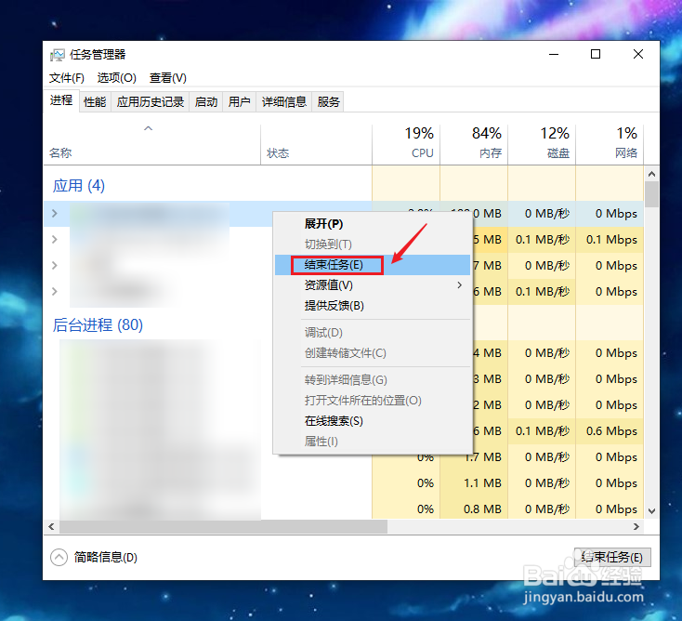This screenshot has width=682, height=621.
Task: Choose 在线搜索(S) in context menu
Action: [x=373, y=421]
